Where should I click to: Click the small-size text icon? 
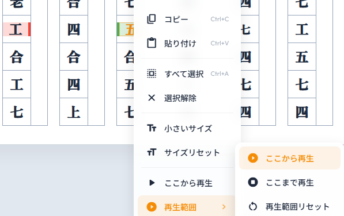pos(152,128)
